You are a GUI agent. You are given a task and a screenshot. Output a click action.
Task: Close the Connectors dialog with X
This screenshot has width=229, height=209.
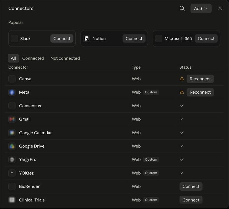pos(220,9)
